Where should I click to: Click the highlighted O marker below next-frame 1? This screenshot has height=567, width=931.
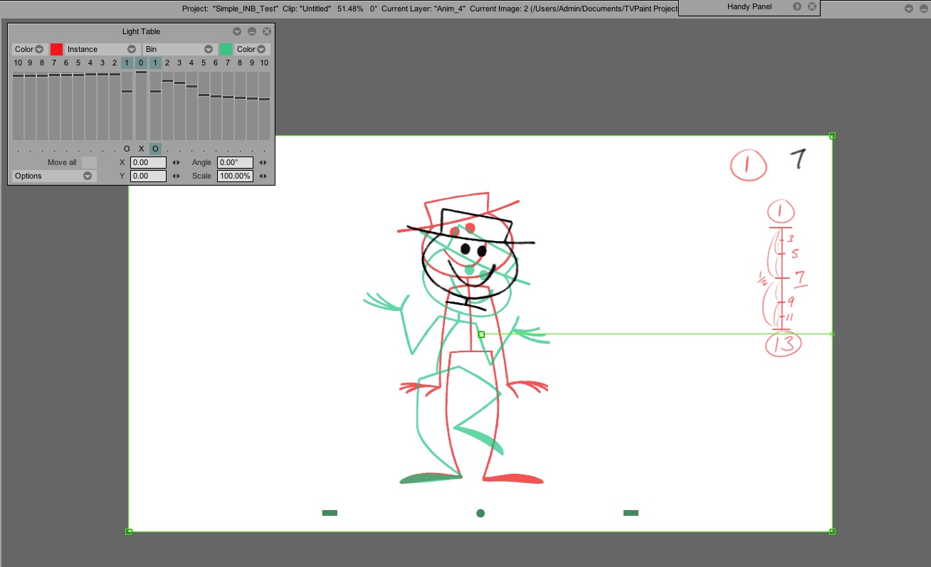pos(155,149)
